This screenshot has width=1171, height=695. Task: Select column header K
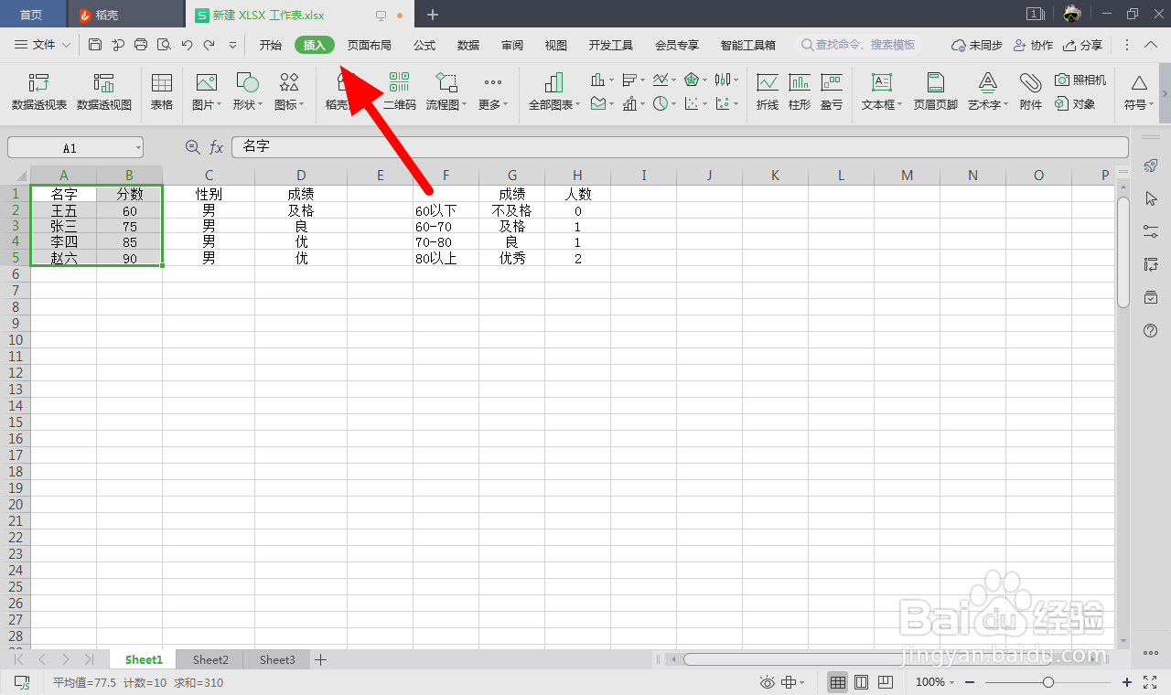[775, 176]
